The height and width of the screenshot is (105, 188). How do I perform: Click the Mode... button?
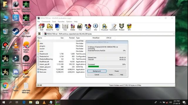(x=112, y=75)
